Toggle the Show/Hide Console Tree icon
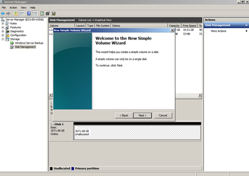The height and width of the screenshot is (176, 249). (22, 14)
